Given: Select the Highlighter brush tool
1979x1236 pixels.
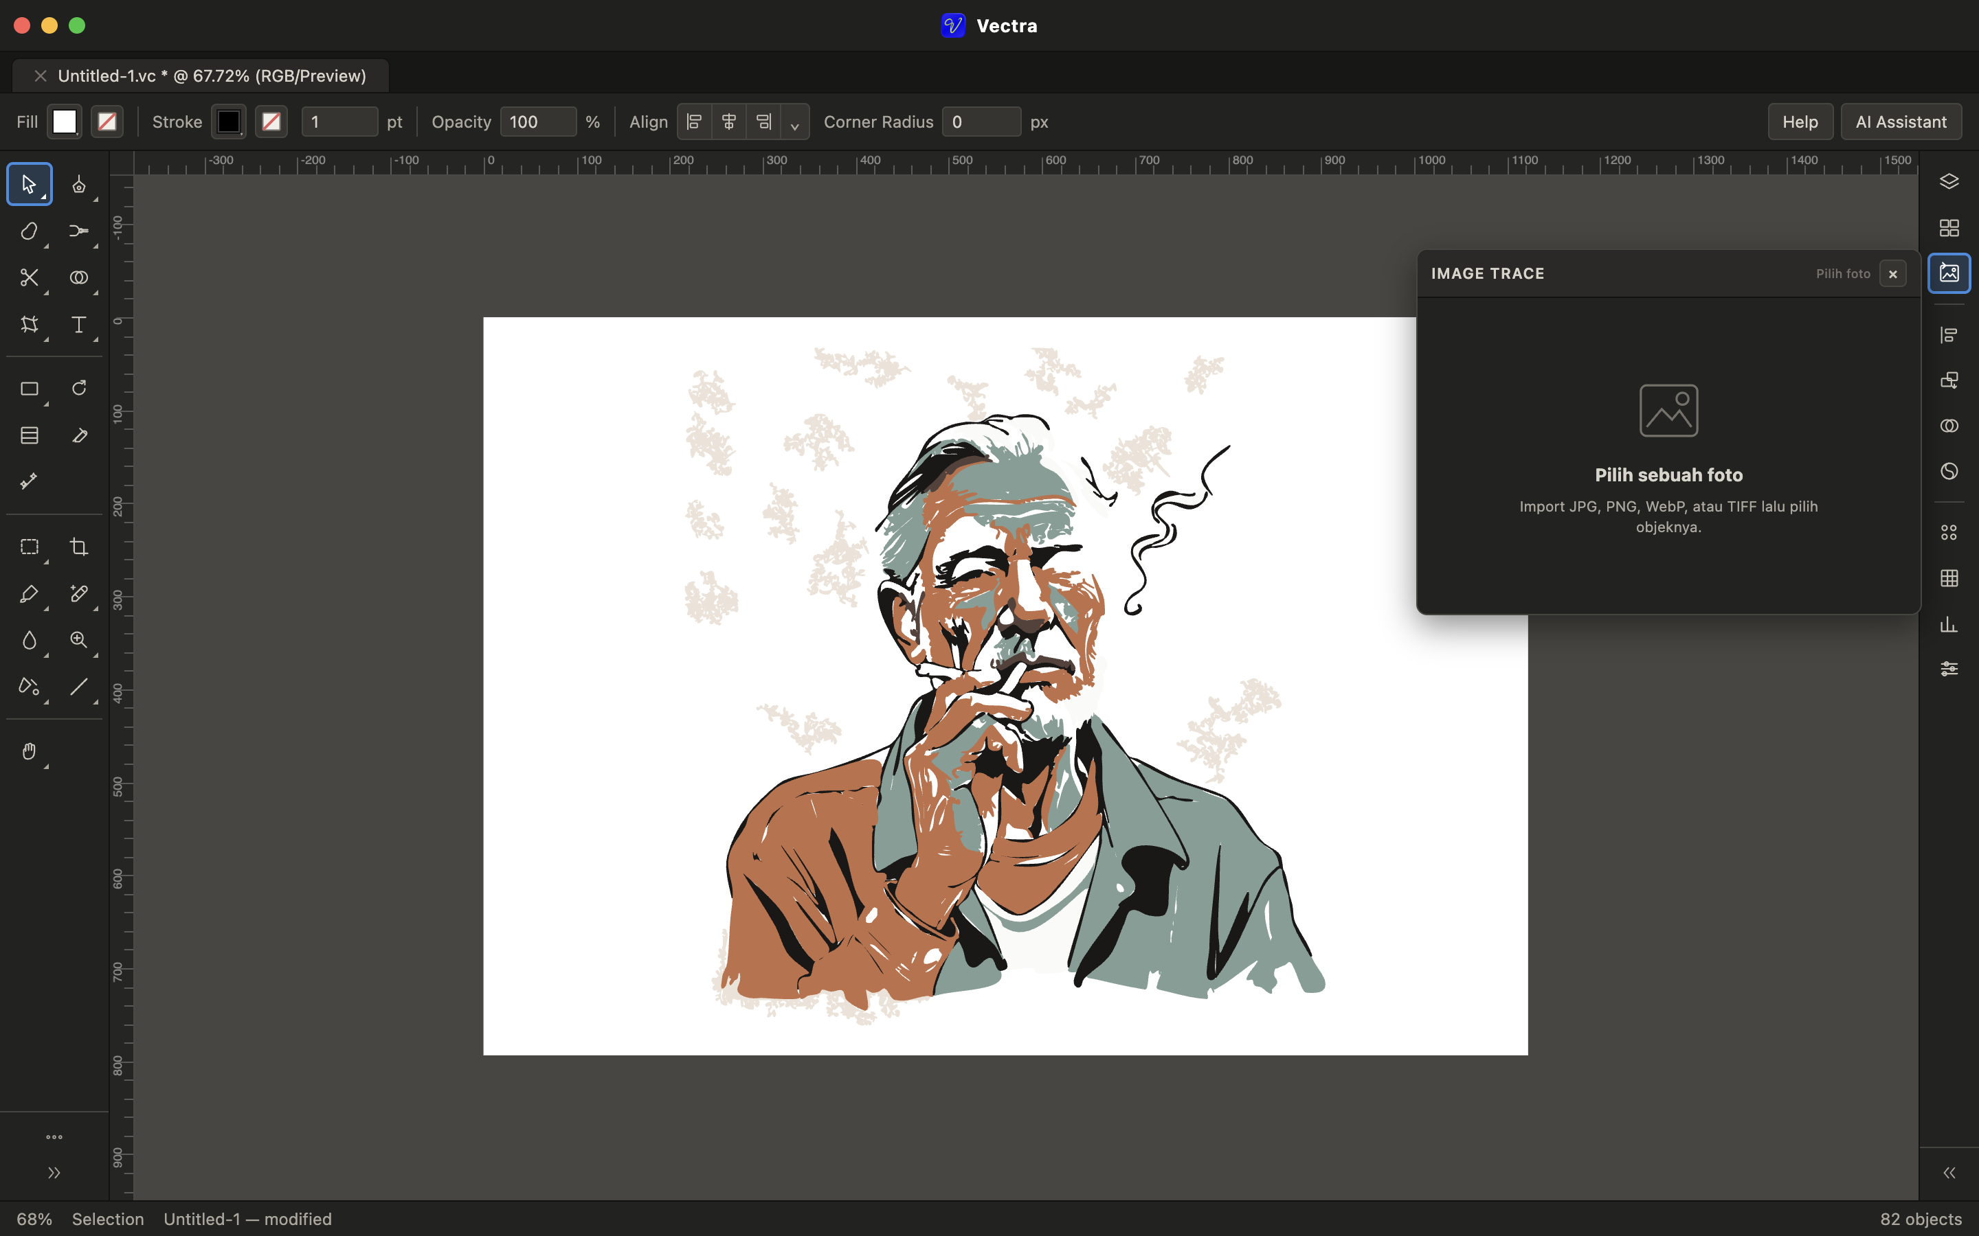Looking at the screenshot, I should (30, 593).
